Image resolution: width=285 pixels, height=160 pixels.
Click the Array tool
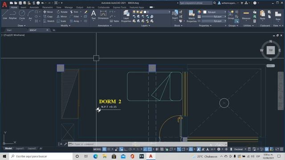(75, 21)
